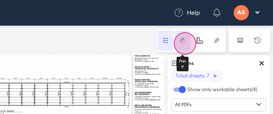Screen dimensions: 273x114
Task: Select the ruler measurement tool
Action: pos(200,40)
